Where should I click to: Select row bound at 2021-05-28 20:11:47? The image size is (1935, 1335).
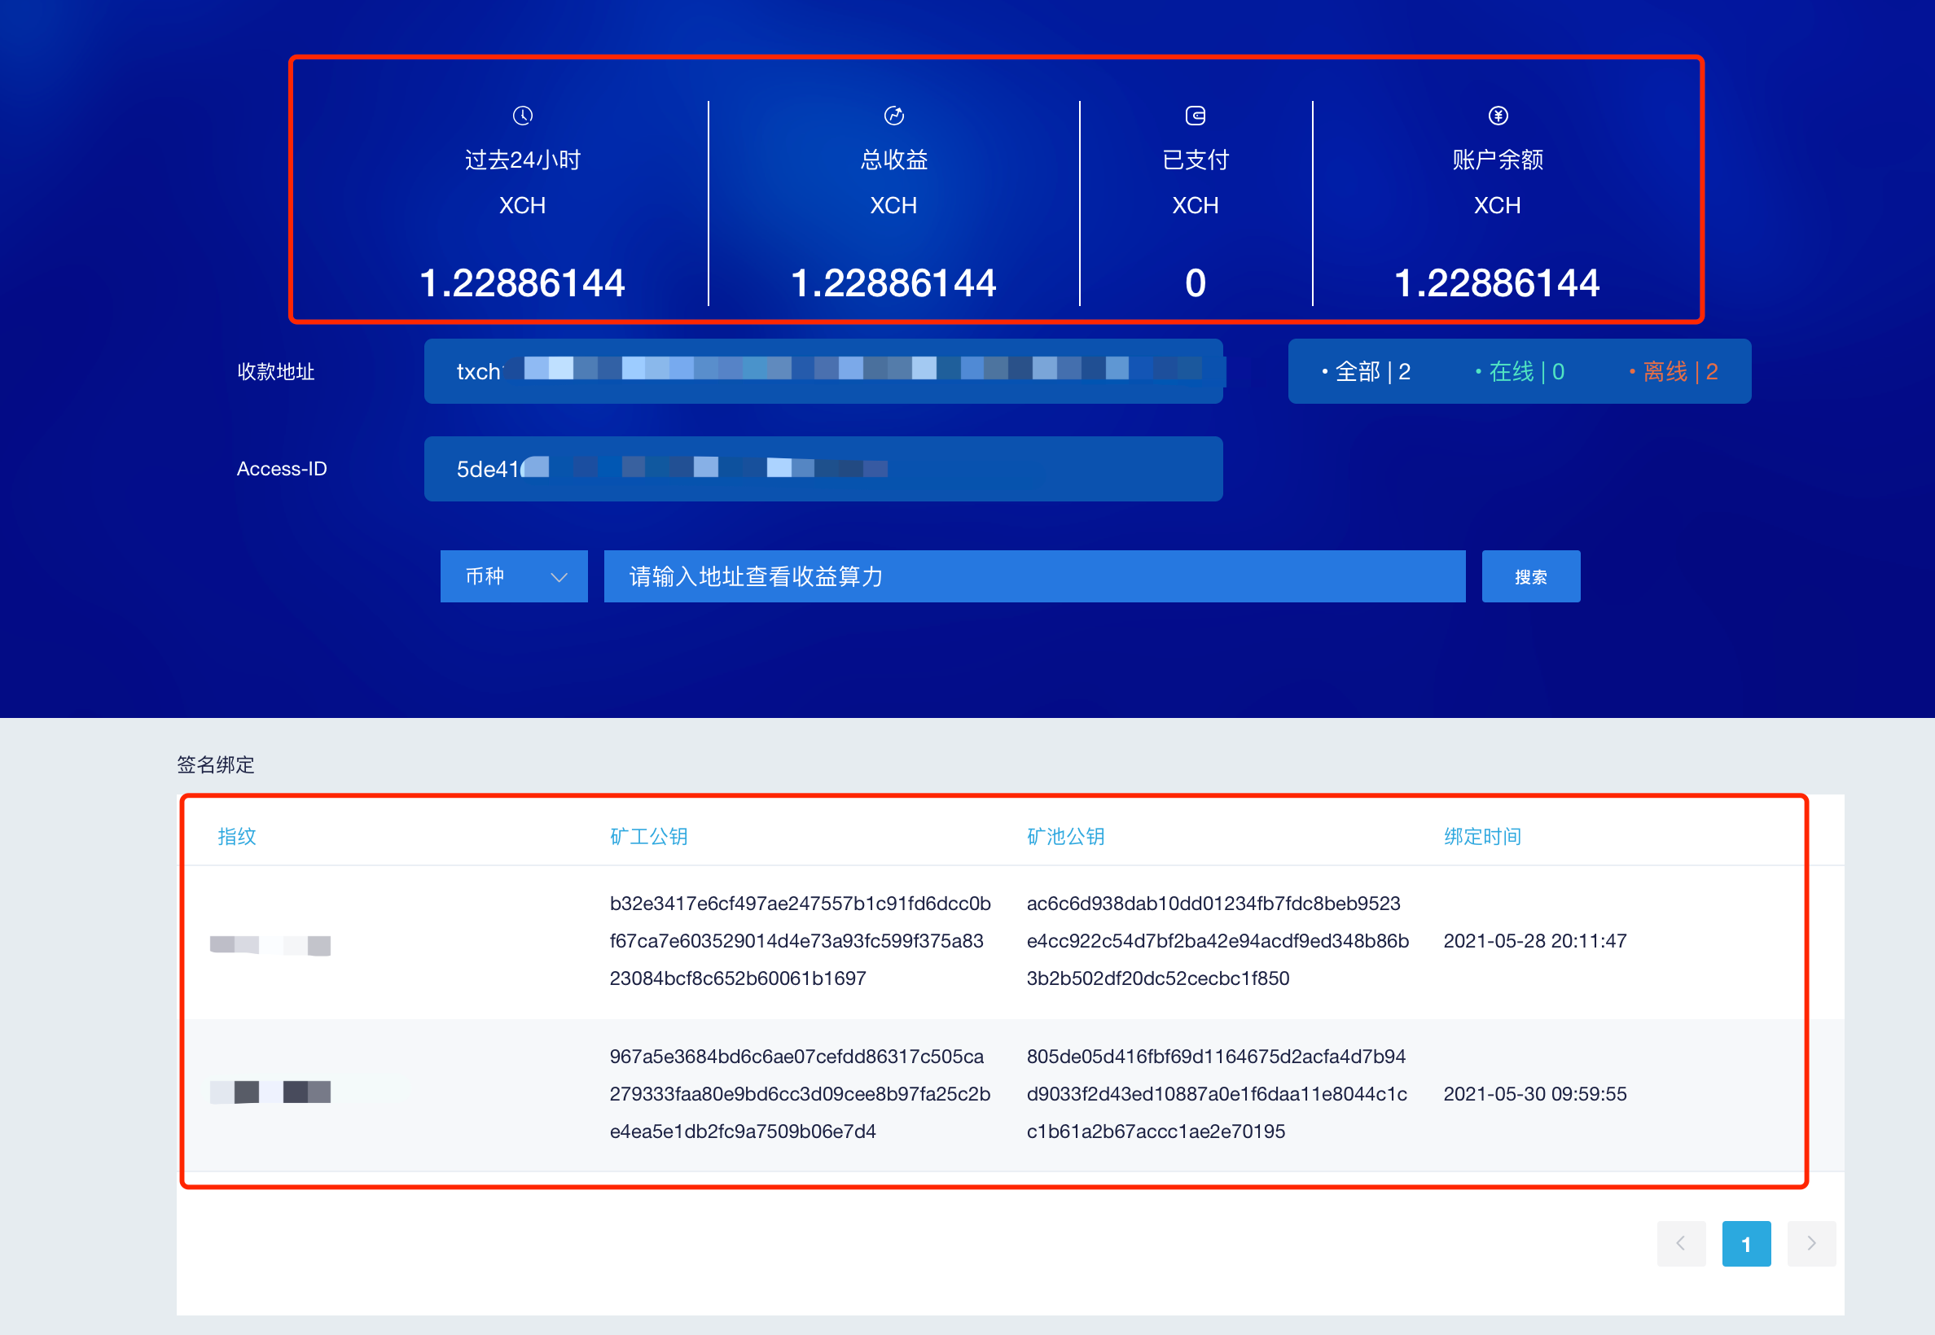point(1534,941)
